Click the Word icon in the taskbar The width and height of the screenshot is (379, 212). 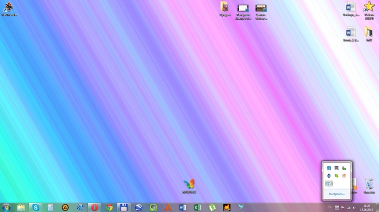click(183, 208)
